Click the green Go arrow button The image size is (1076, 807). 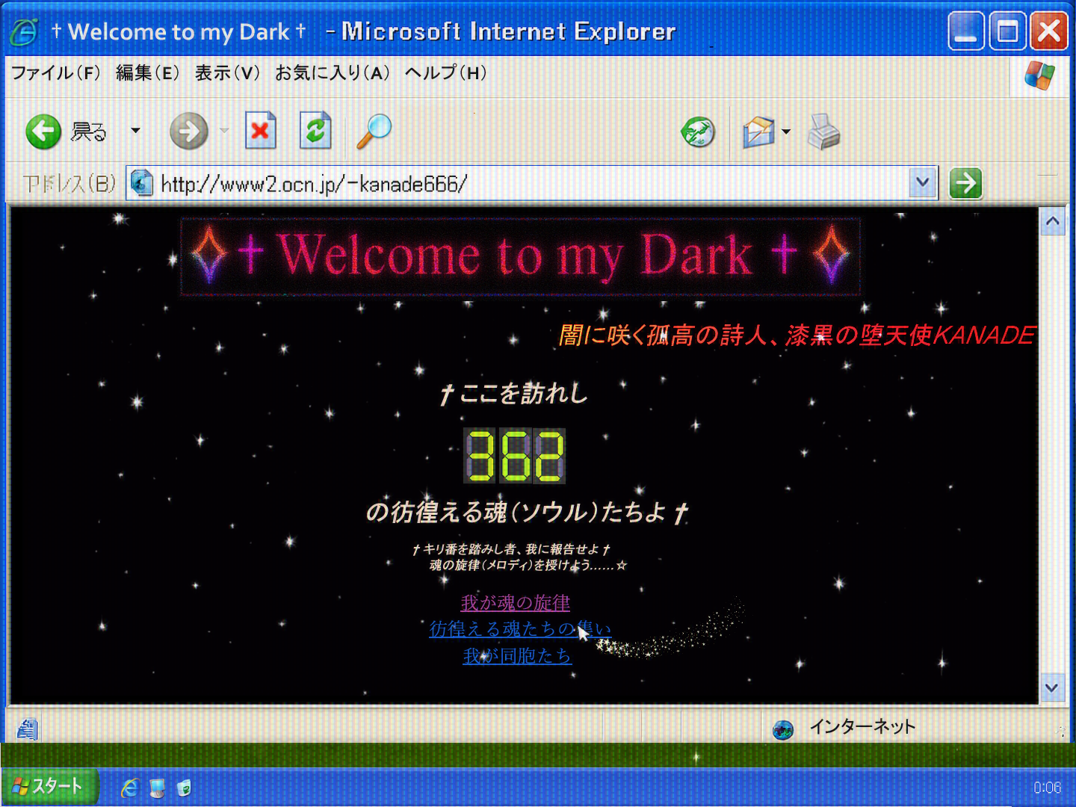pos(965,183)
